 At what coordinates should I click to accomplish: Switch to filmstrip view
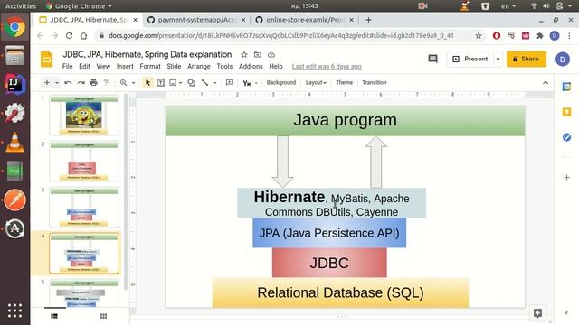click(x=54, y=316)
